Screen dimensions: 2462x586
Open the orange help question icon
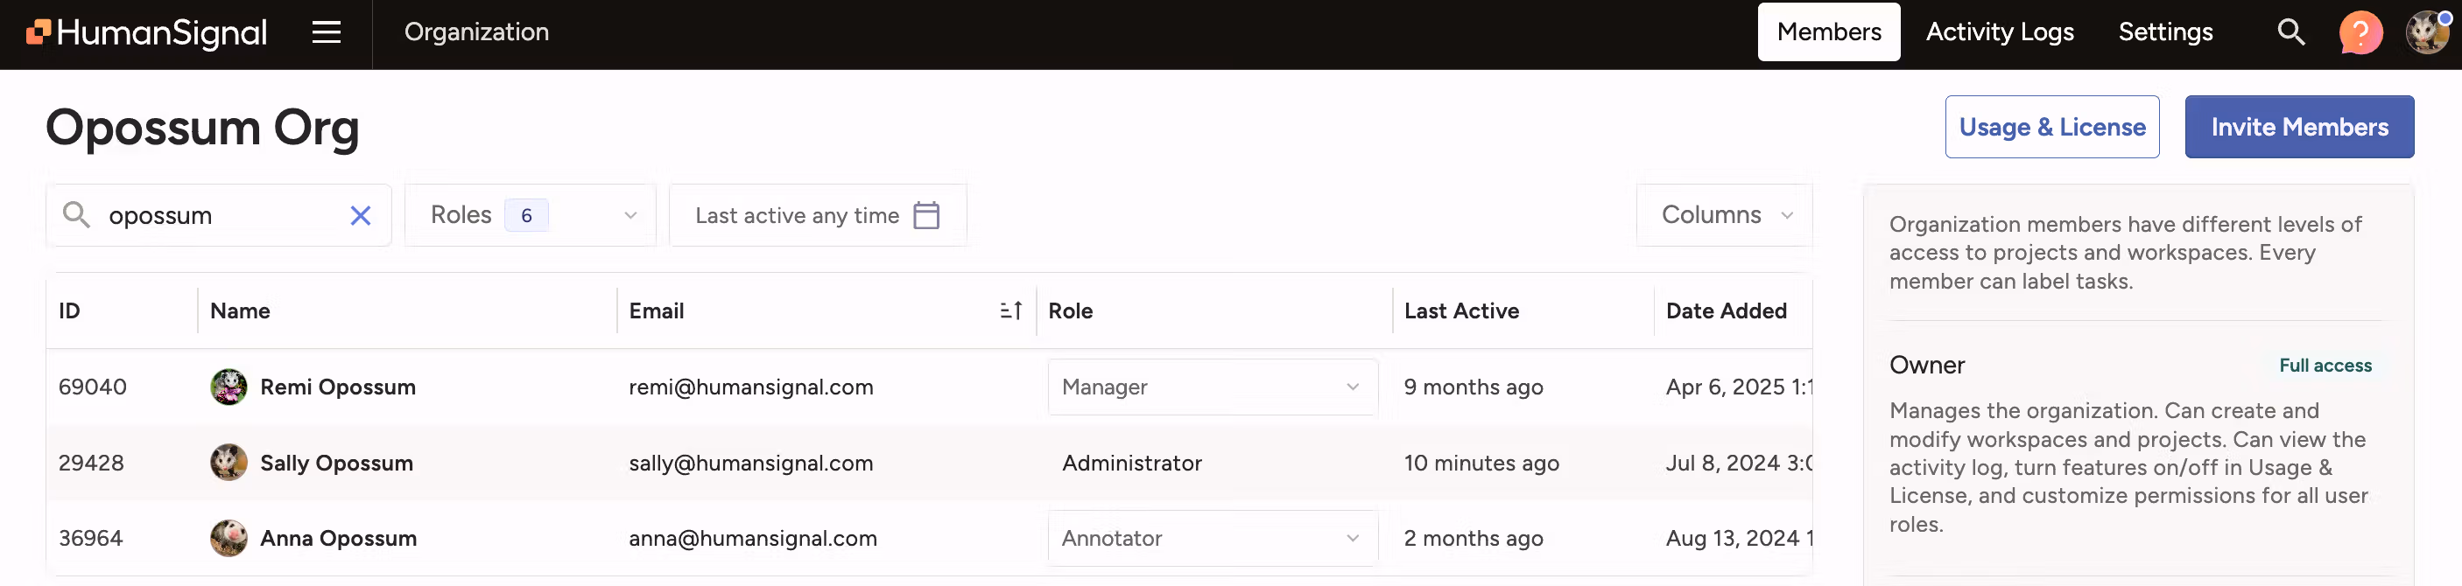tap(2359, 32)
